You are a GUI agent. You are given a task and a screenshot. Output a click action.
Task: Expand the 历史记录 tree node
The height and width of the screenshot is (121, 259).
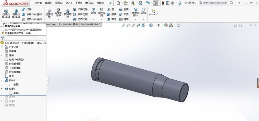tap(2, 47)
